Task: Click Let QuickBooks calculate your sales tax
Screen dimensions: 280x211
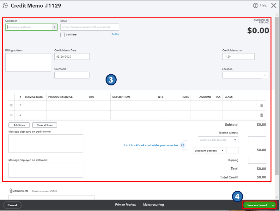Action: pos(151,145)
